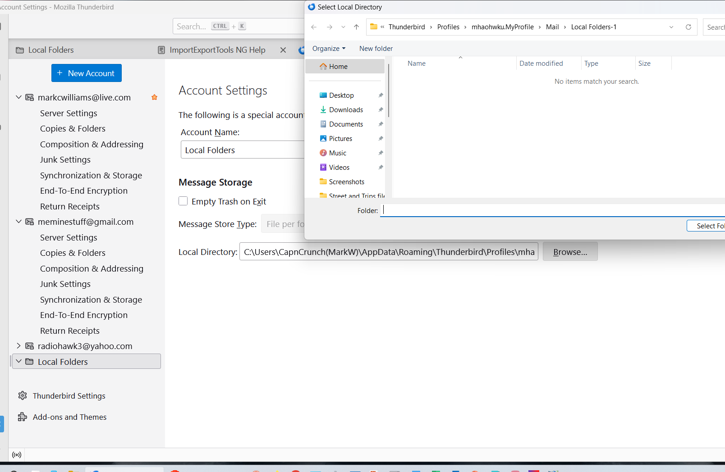The width and height of the screenshot is (725, 472).
Task: Sort files by Date modified column
Action: click(x=541, y=64)
